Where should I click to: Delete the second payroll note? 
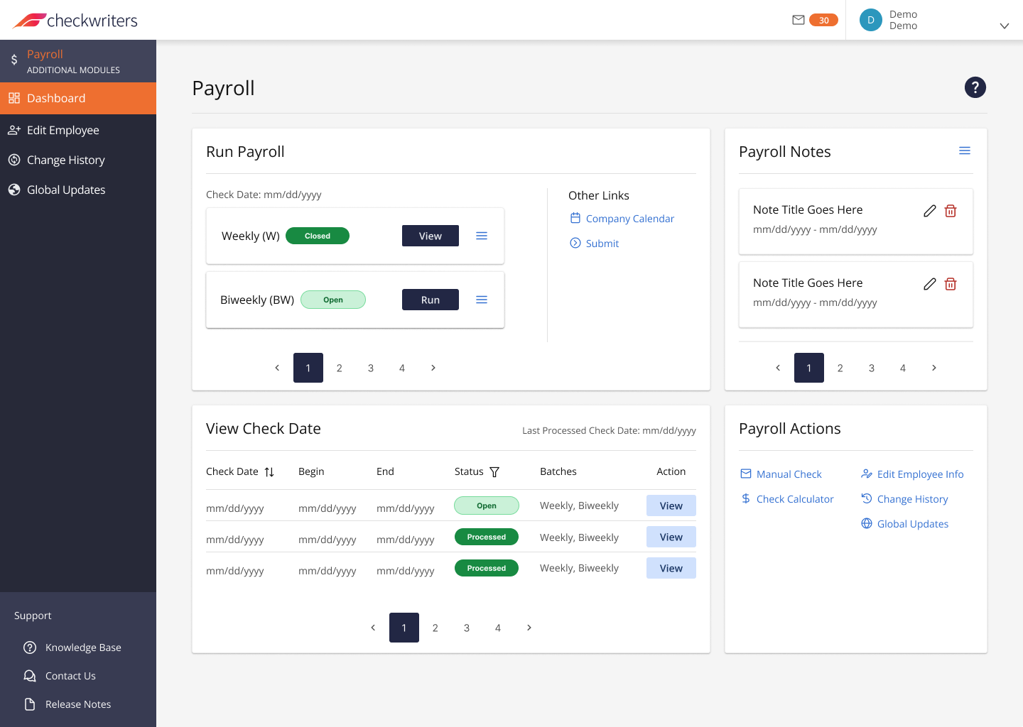click(x=951, y=284)
